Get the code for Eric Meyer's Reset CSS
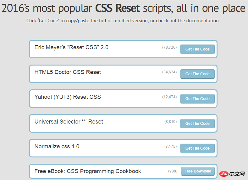This screenshot has height=180, width=248. click(197, 49)
